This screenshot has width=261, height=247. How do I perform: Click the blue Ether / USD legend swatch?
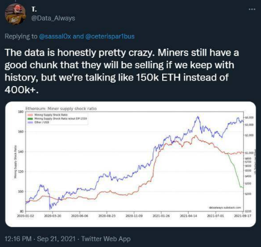coord(31,122)
